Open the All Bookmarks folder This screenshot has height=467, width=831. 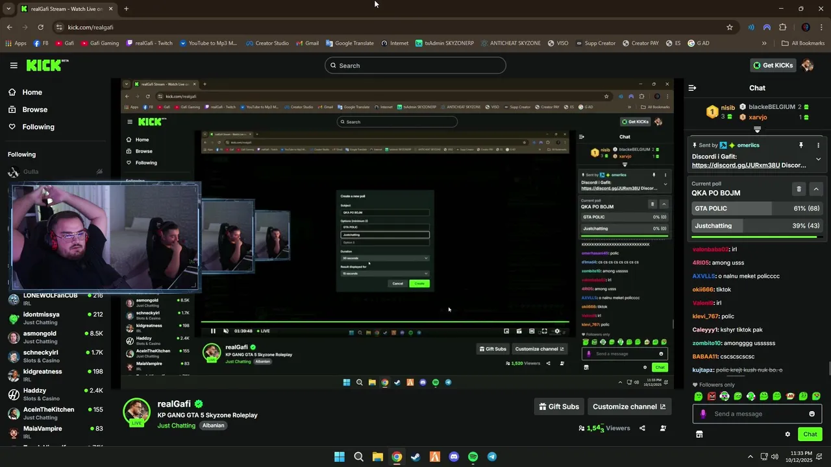click(x=803, y=43)
